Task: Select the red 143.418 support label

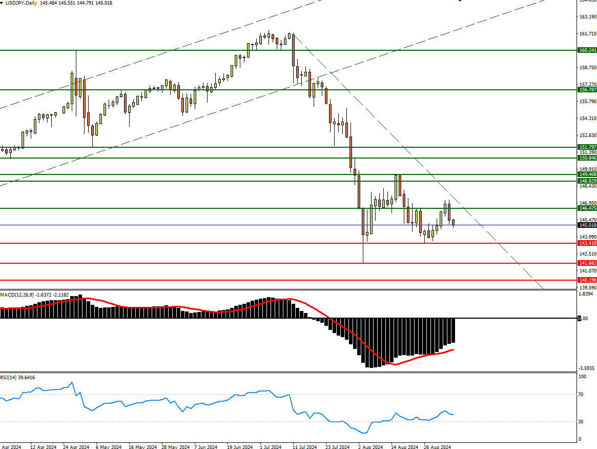Action: pos(587,243)
